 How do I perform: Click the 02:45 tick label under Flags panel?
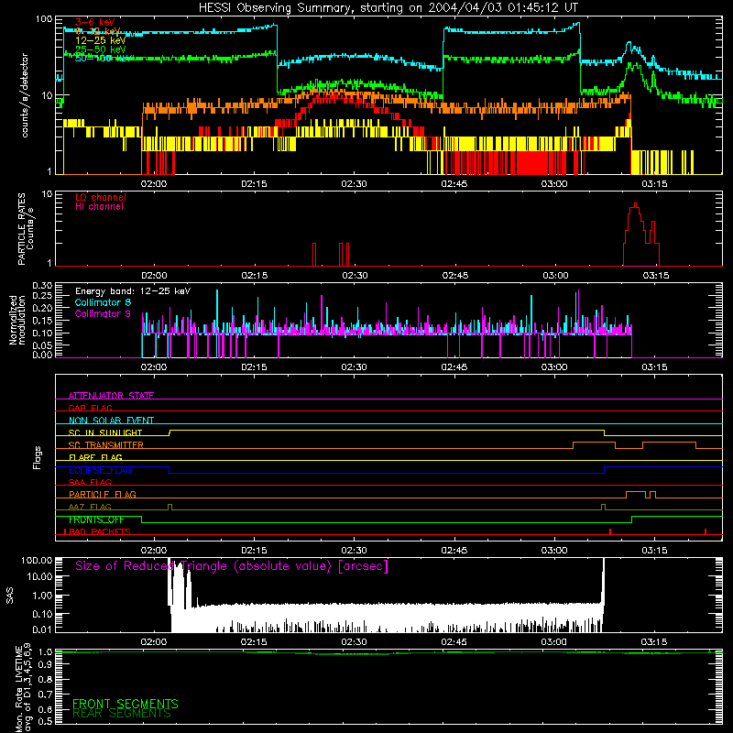454,551
